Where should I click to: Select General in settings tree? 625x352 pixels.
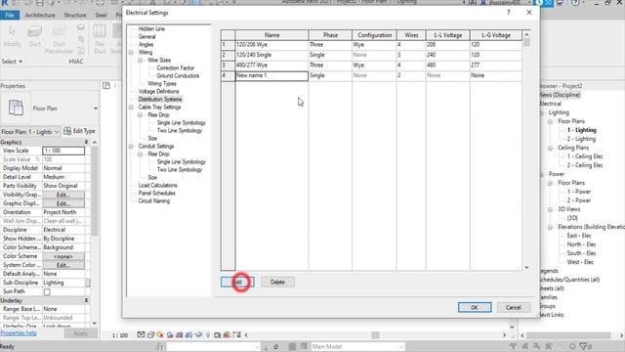(147, 37)
